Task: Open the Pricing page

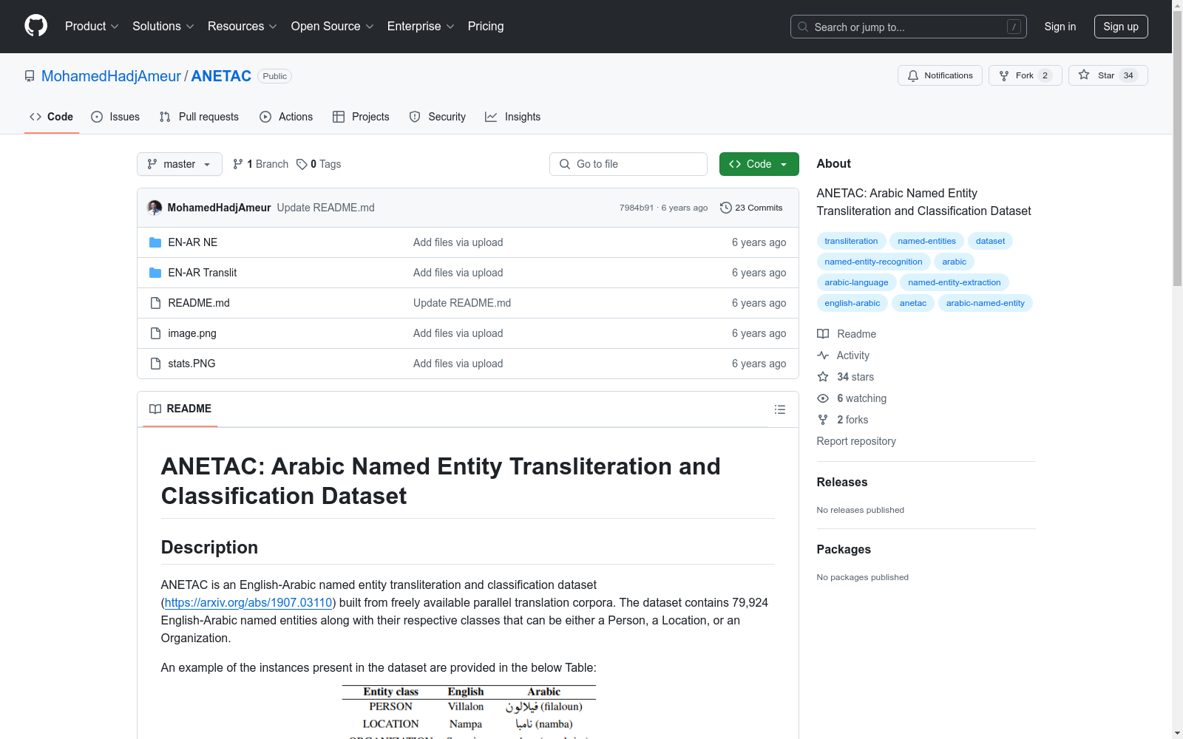Action: [x=486, y=27]
